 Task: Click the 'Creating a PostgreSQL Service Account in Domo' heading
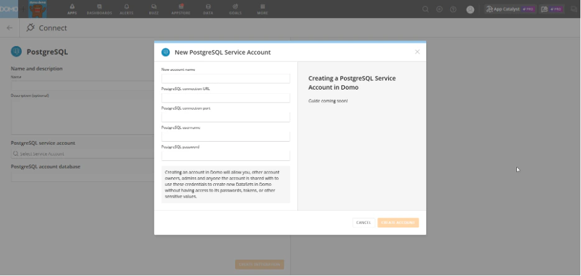[x=352, y=83]
